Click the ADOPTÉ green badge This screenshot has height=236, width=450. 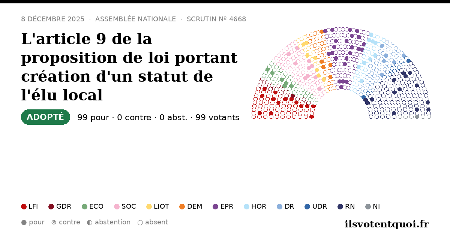click(45, 117)
